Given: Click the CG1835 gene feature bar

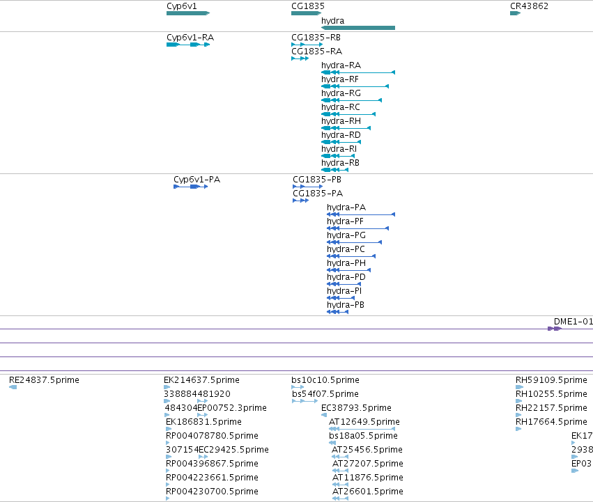Looking at the screenshot, I should (x=307, y=13).
